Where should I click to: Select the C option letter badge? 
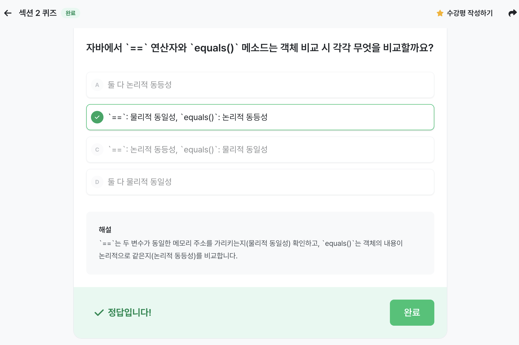click(97, 150)
